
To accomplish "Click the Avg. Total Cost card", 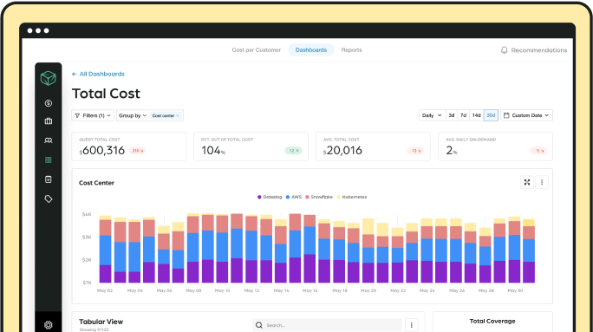I will (x=373, y=146).
